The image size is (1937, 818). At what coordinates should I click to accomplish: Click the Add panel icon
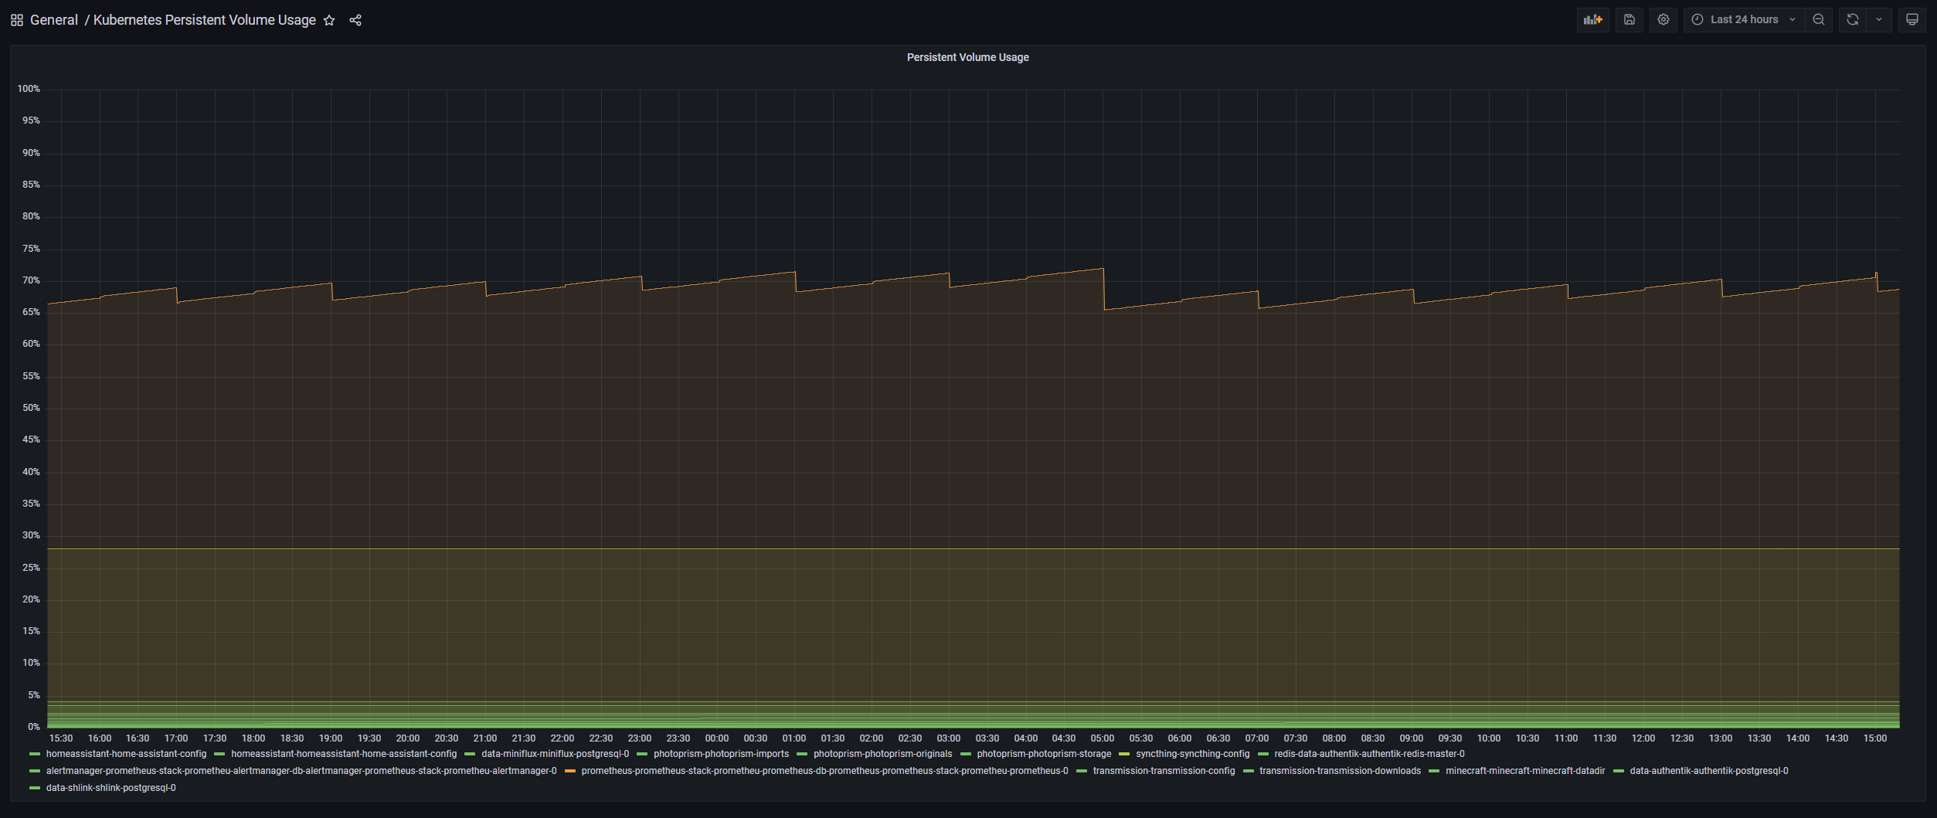[1592, 20]
